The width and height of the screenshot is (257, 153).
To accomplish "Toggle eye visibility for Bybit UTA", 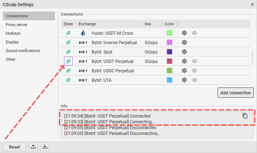I will pos(194,80).
